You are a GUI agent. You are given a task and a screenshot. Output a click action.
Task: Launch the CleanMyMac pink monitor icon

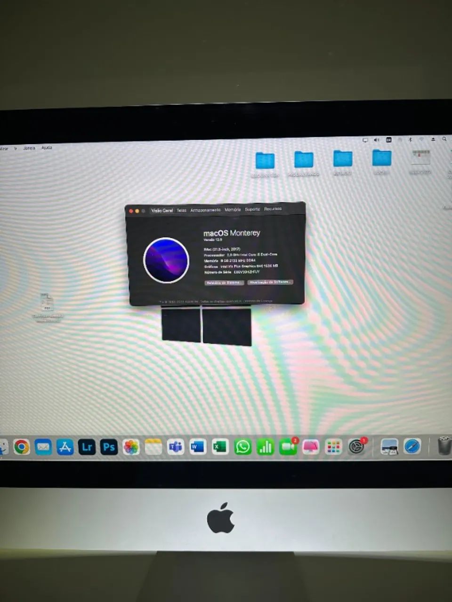[311, 447]
